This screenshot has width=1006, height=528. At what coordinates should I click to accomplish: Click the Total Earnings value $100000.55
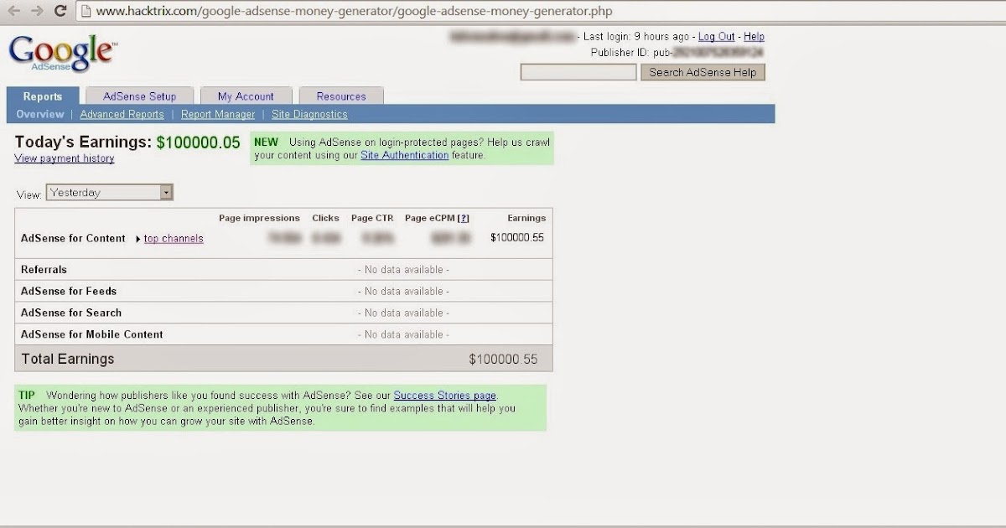[x=503, y=360]
